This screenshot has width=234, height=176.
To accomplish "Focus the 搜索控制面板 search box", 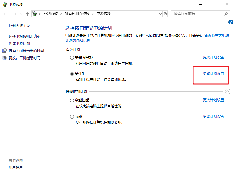I will click(x=201, y=14).
